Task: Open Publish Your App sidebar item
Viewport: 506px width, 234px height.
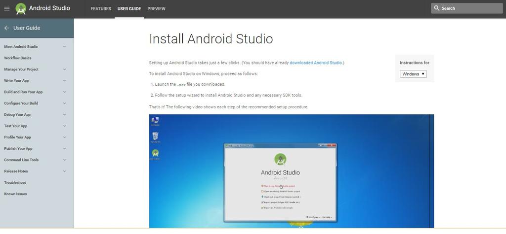Action: [18, 149]
